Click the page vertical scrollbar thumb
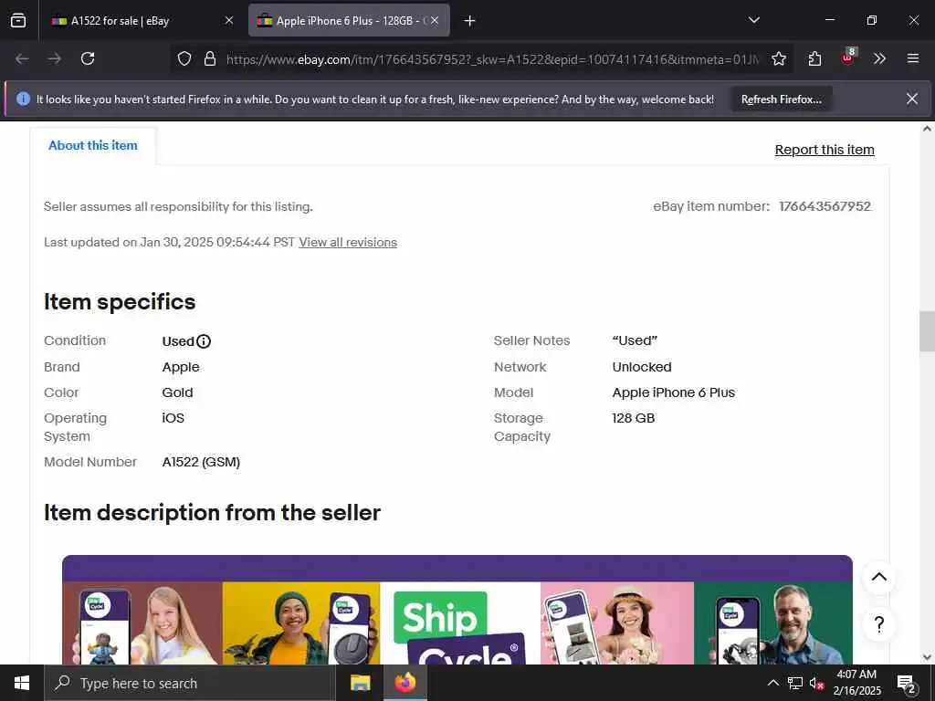Screen dimensions: 935x701 pyautogui.click(x=927, y=331)
